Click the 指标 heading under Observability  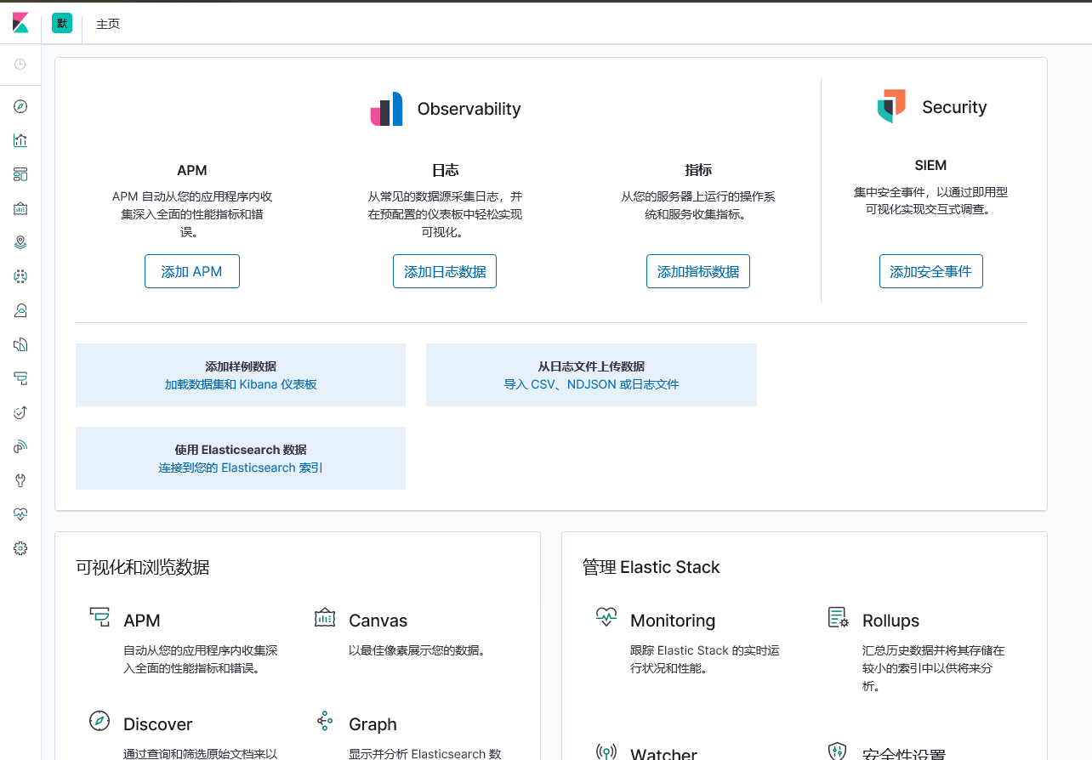[698, 170]
